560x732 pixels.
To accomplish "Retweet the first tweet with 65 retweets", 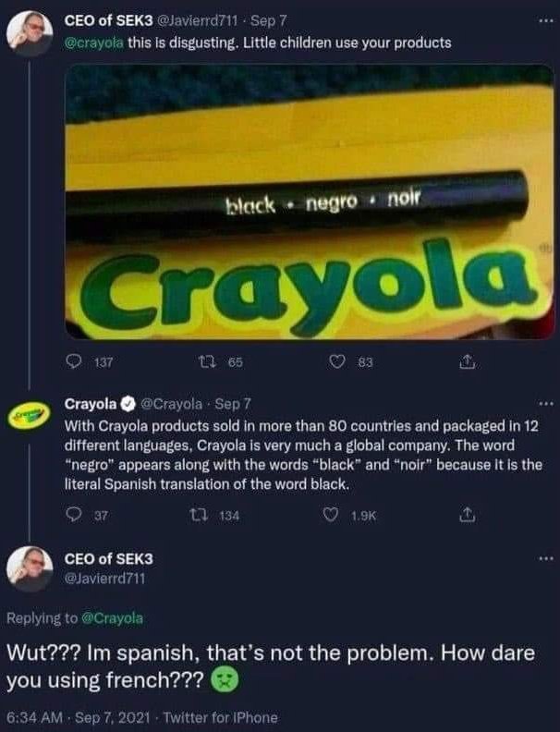I will [205, 361].
